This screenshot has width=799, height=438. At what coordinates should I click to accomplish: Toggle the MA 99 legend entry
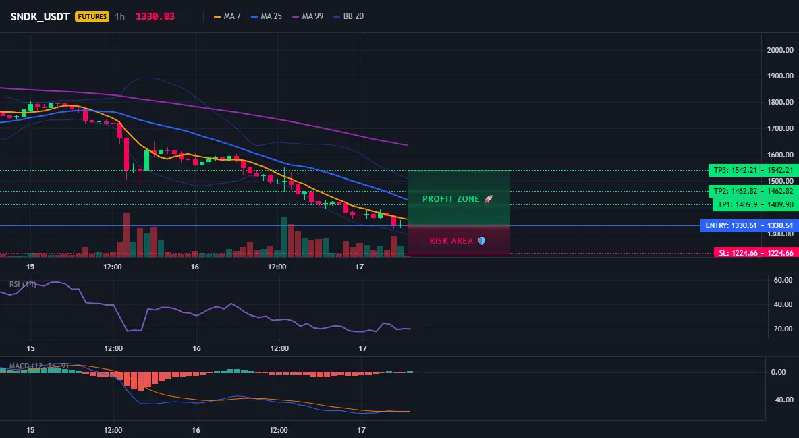(308, 16)
